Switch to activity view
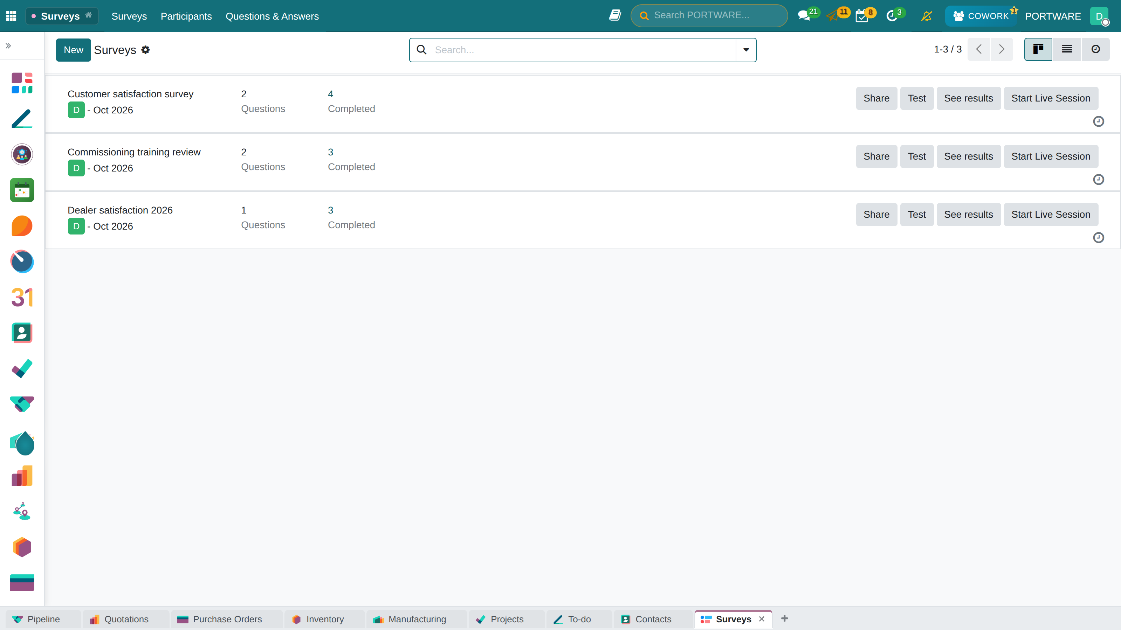Image resolution: width=1121 pixels, height=630 pixels. [1096, 49]
